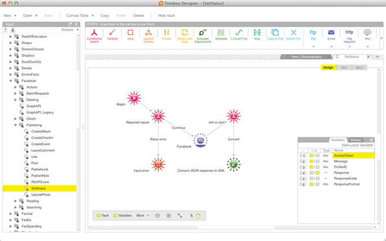Toggle the Variables checkbox in canvas toolbar
The width and height of the screenshot is (386, 241).
coord(115,215)
